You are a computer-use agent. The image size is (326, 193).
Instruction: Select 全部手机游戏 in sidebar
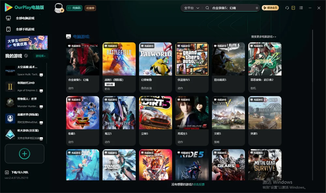25,29
